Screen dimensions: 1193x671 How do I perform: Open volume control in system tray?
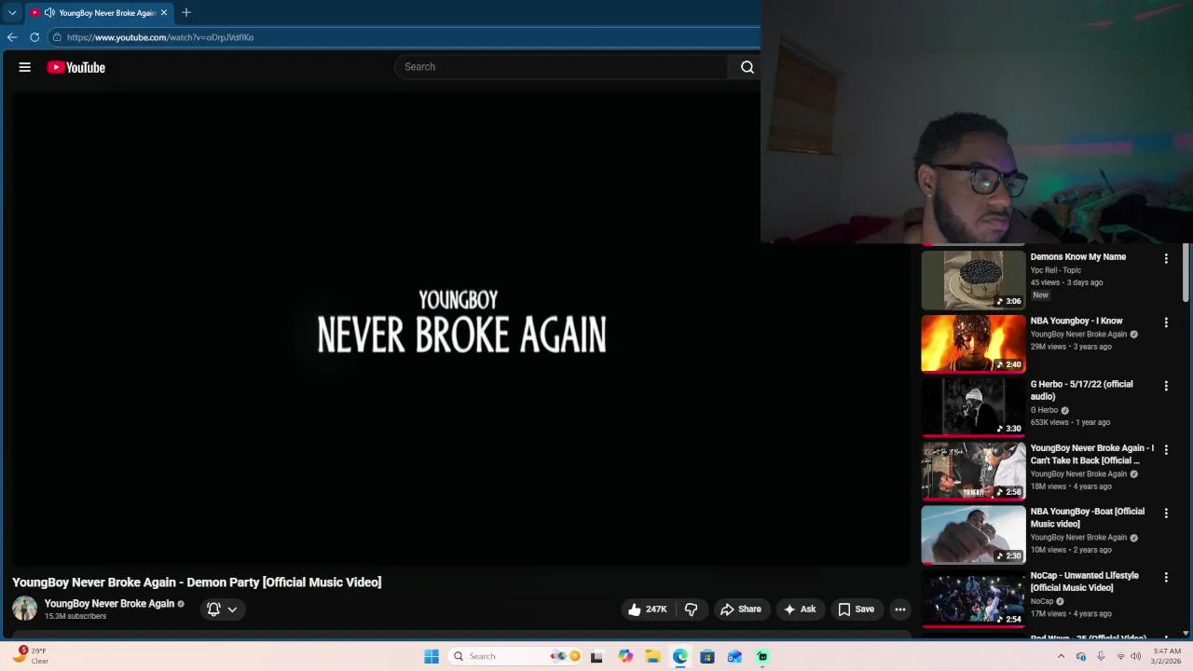(x=1136, y=656)
